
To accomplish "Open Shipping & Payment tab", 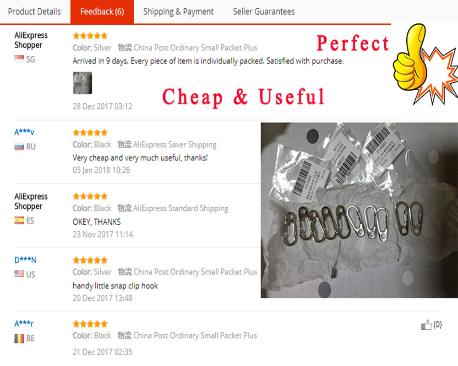I will pos(178,12).
